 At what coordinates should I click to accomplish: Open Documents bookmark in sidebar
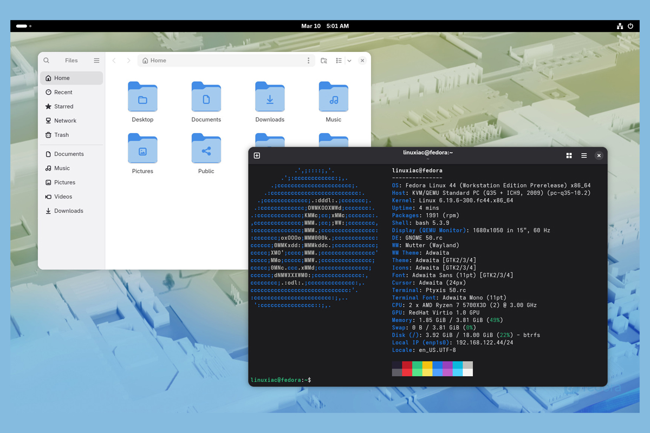click(x=71, y=154)
